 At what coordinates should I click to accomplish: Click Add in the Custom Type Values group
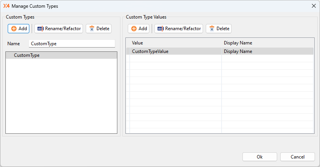[139, 29]
